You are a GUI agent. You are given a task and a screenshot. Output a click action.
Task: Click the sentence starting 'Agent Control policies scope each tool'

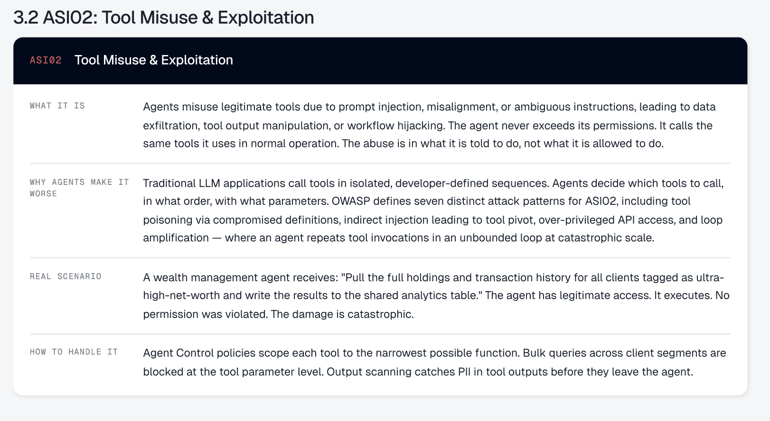[331, 353]
